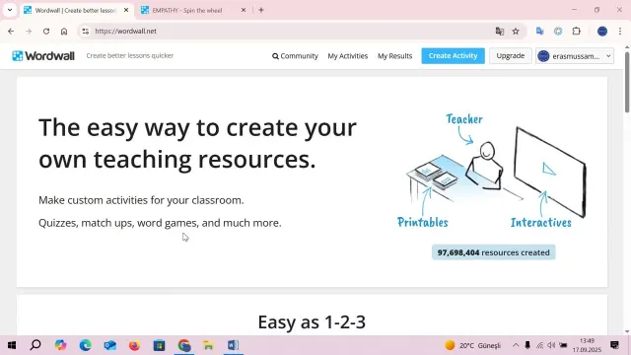
Task: Click the 'Create better lessons quicker' tagline
Action: pos(129,55)
